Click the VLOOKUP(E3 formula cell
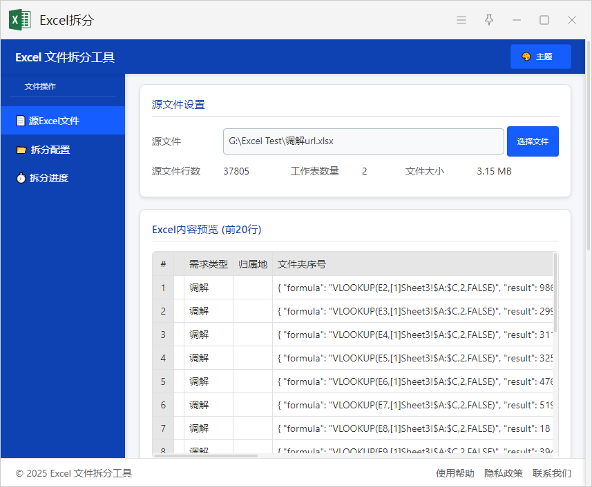Screen dimensions: 592x487 (412, 311)
